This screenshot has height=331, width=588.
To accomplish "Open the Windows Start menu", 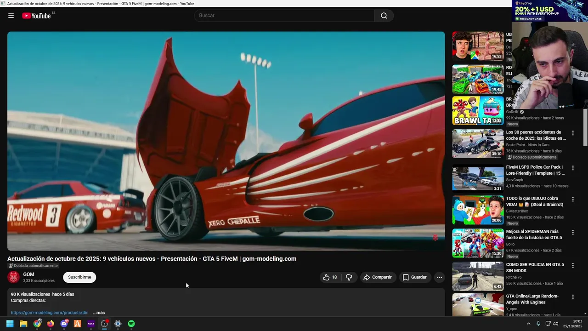I will coord(10,324).
